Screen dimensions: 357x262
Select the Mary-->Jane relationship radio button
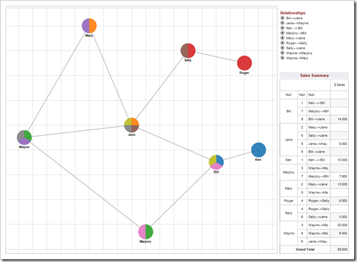click(282, 38)
